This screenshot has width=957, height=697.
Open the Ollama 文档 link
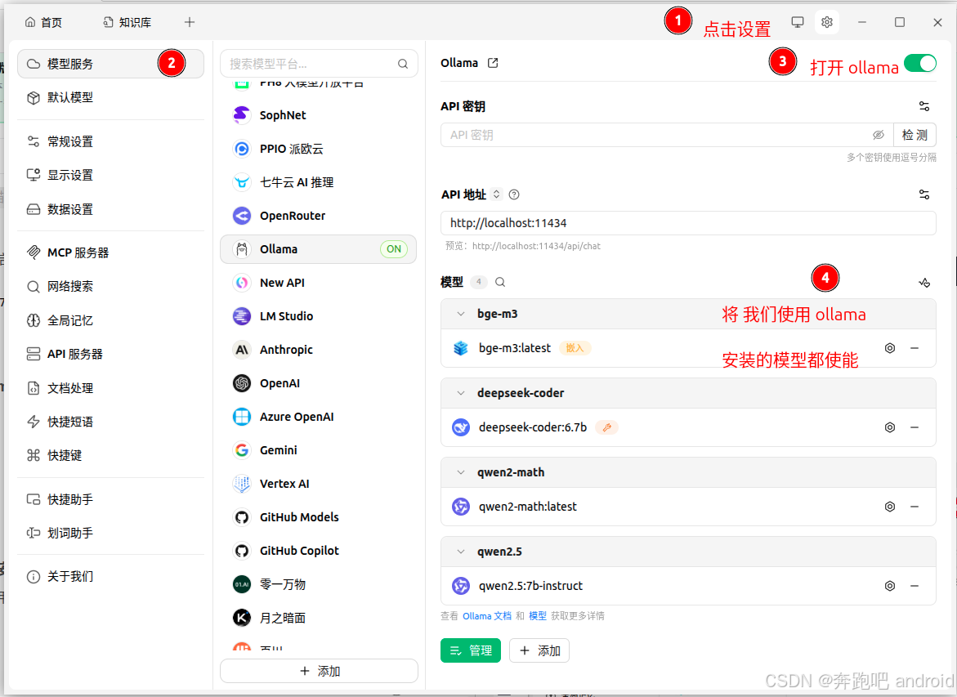pyautogui.click(x=486, y=616)
